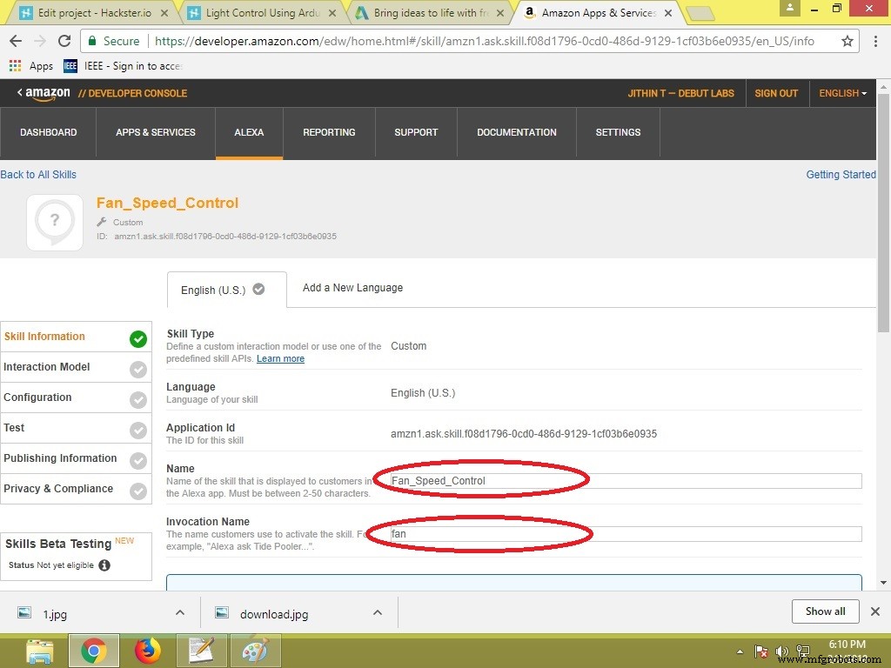
Task: Open the REPORTING menu
Action: [x=329, y=132]
